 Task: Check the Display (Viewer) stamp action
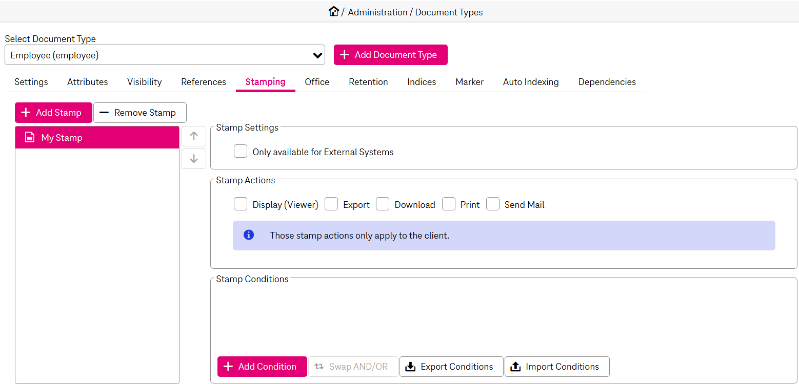[241, 204]
